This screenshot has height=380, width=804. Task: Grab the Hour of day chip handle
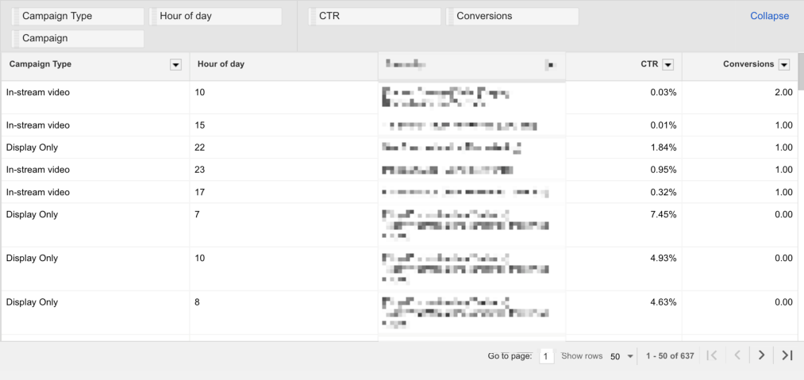154,17
